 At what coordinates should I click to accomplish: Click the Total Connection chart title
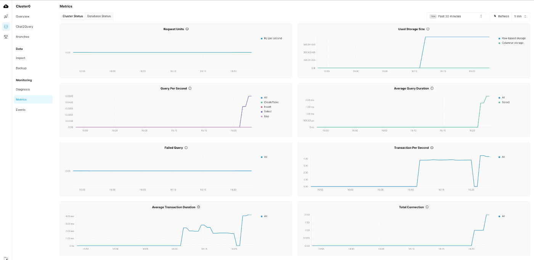[x=411, y=207]
